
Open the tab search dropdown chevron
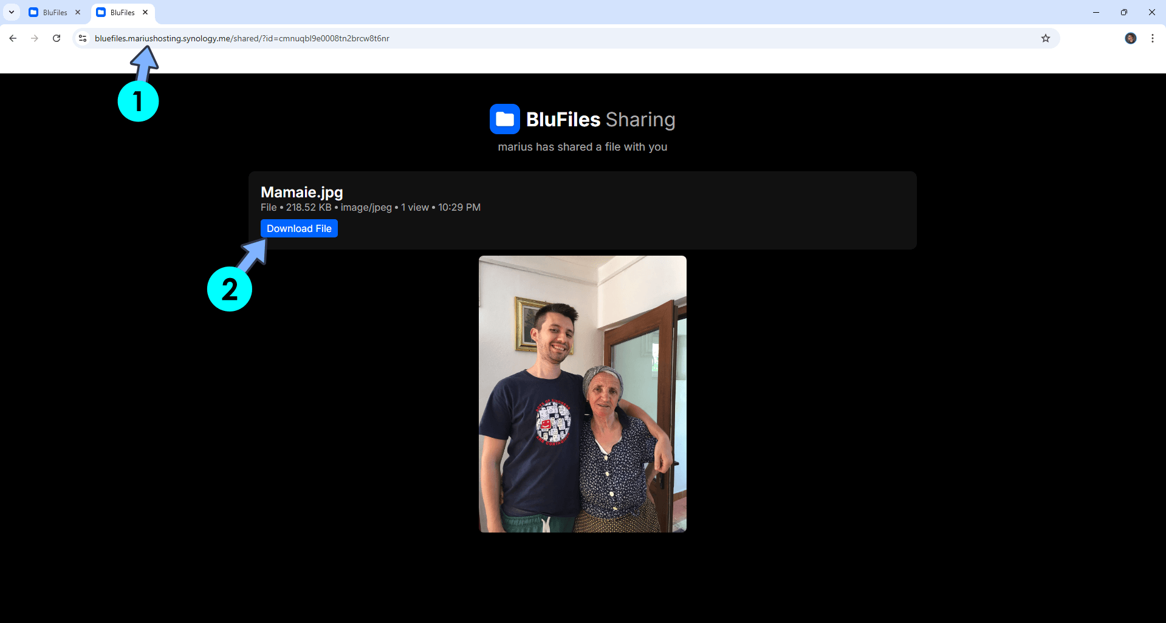[12, 12]
